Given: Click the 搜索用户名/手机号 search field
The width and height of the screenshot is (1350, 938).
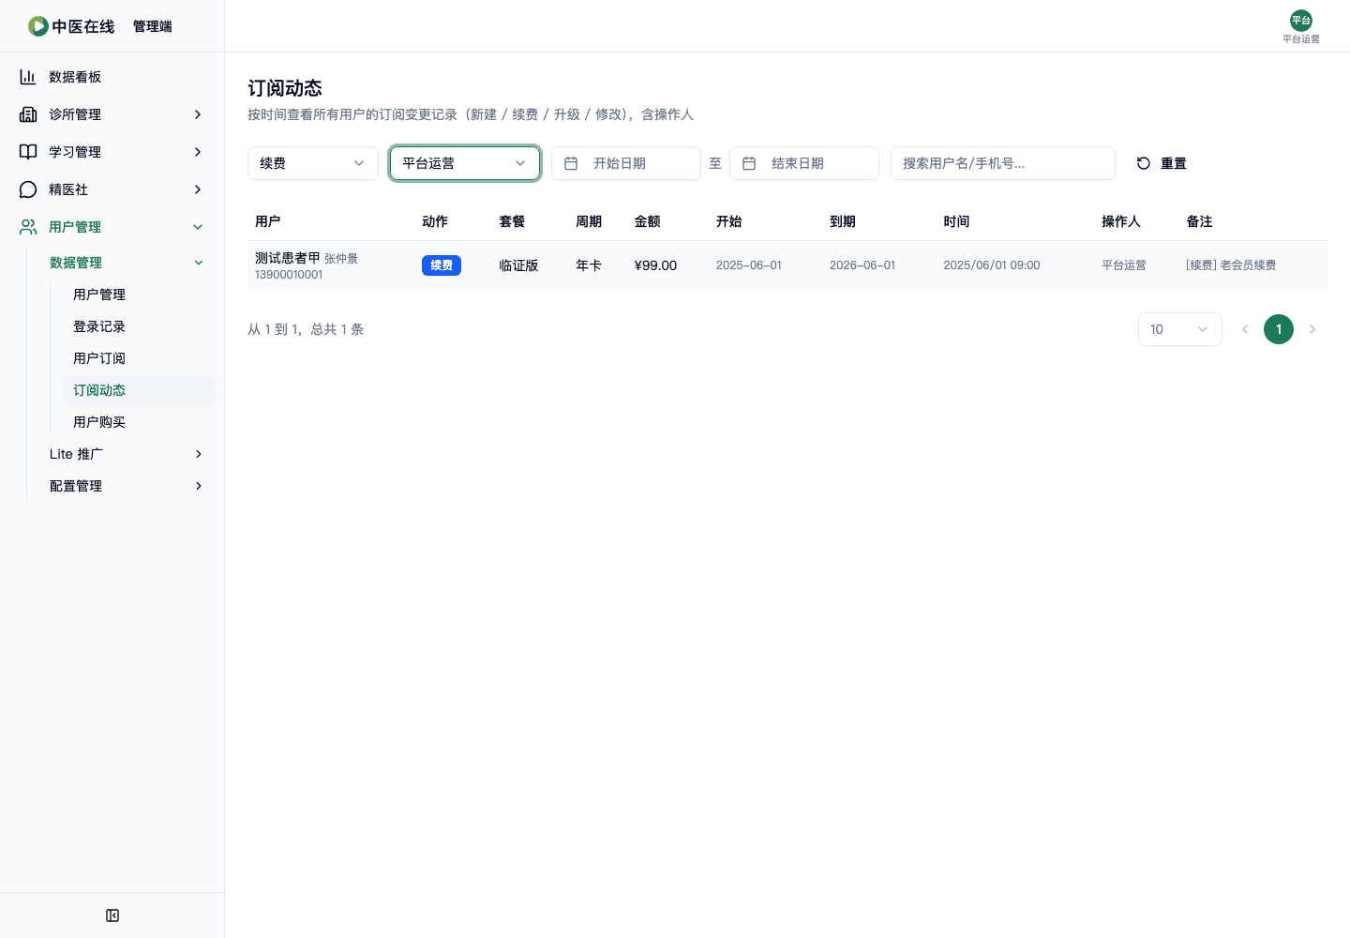Looking at the screenshot, I should coord(1003,163).
